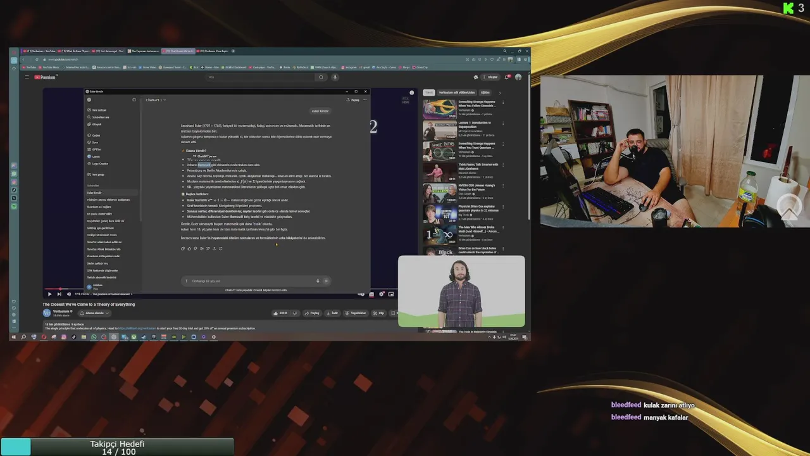Switch to Professor Dave Explains browser tab
Viewport: 810px width, 456px height.
point(213,51)
